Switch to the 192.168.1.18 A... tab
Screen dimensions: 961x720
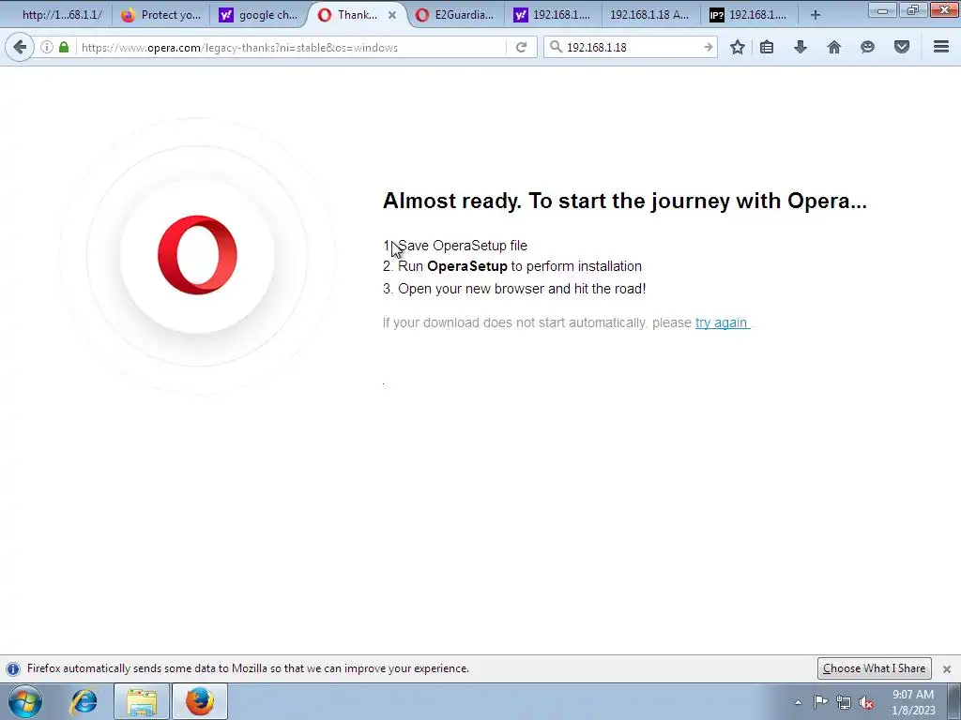(x=649, y=15)
